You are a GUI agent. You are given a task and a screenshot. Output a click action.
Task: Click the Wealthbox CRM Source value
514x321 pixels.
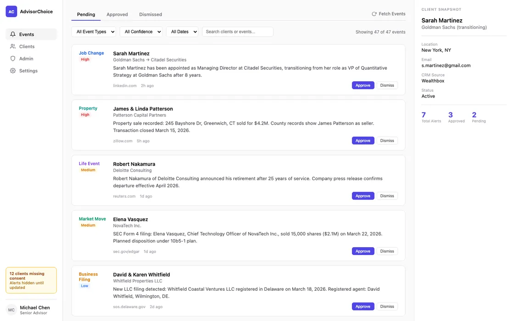(433, 81)
